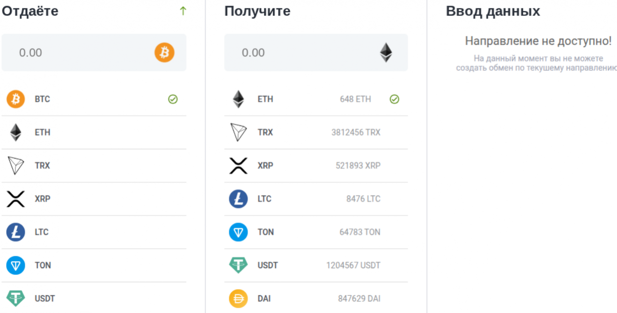Viewport: 617px width, 313px height.
Task: Click the green checkmark in the ETH reserve row
Action: 395,99
